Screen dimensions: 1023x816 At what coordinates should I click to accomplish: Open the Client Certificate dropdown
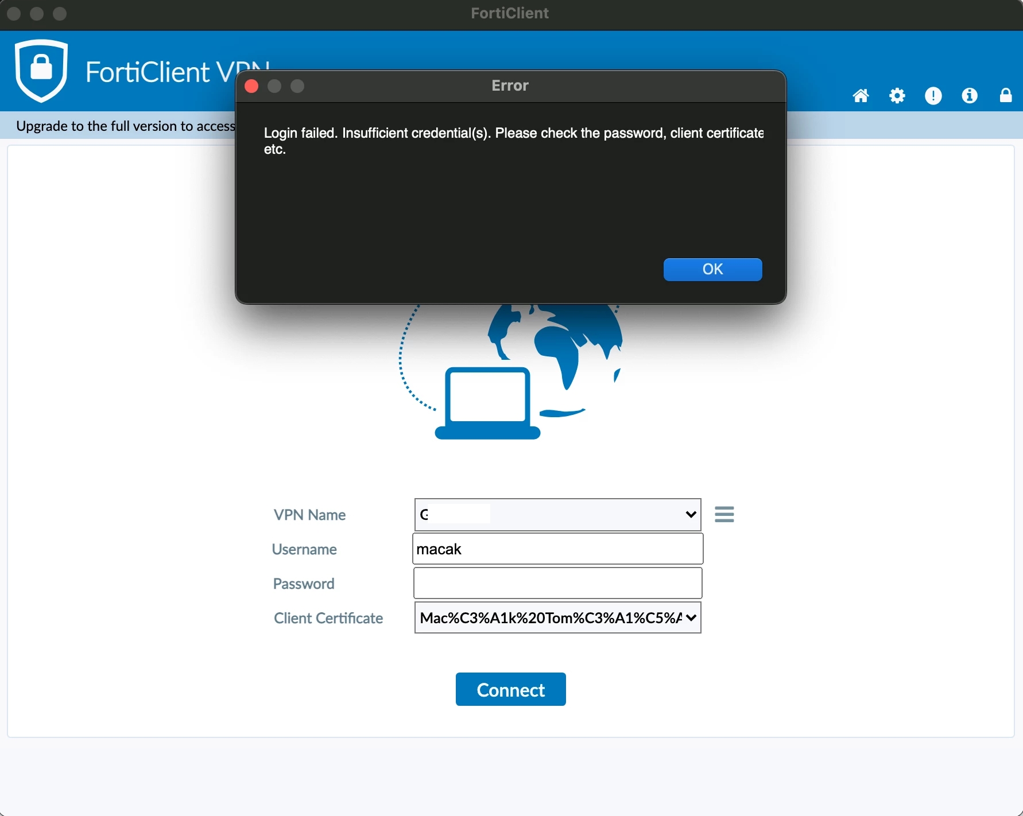(557, 618)
